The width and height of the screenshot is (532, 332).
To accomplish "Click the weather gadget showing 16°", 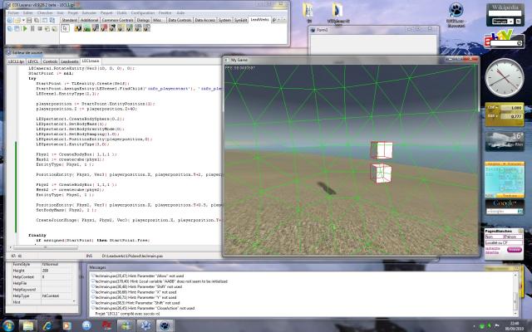I will 505,141.
